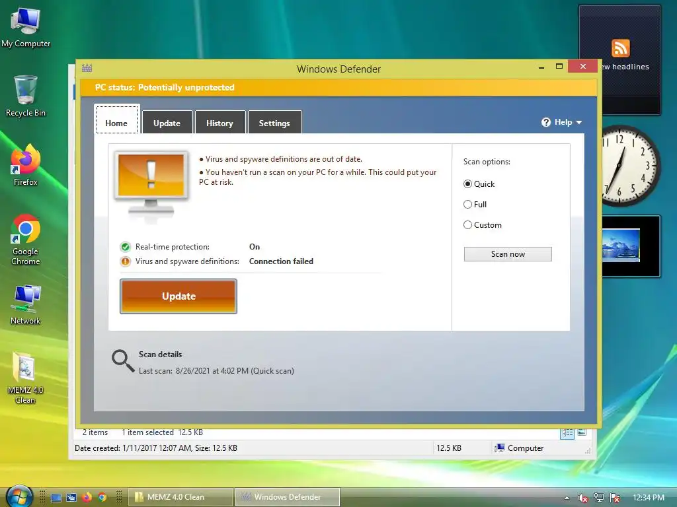Screen dimensions: 677x507
Task: Show hidden tray icons arrow
Action: pyautogui.click(x=567, y=498)
